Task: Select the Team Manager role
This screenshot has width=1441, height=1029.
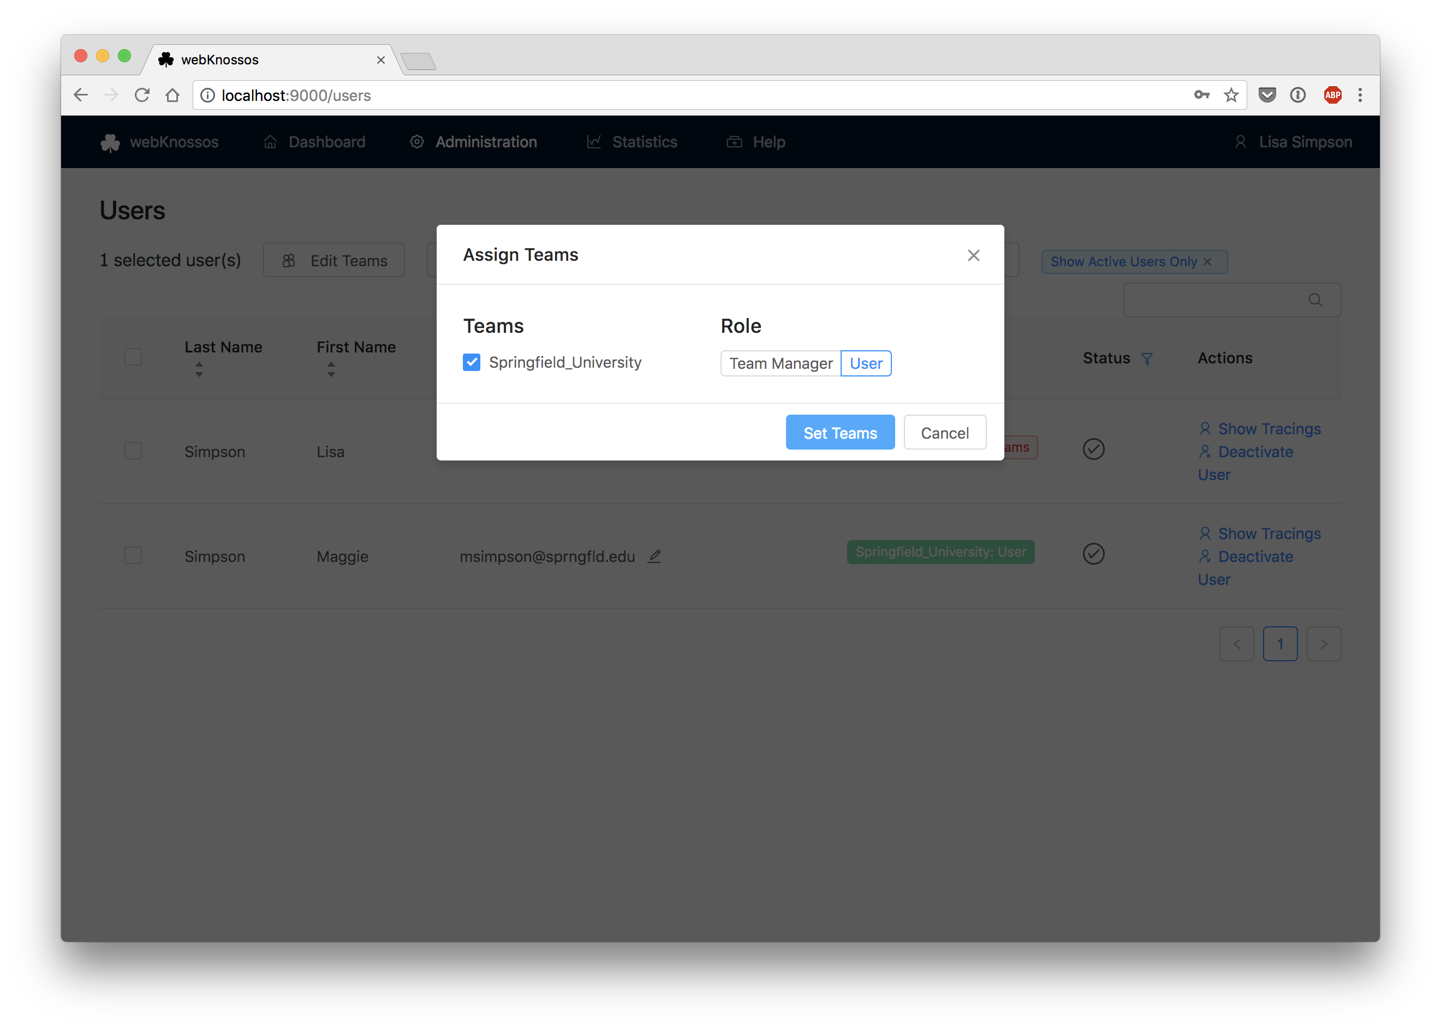Action: (781, 363)
